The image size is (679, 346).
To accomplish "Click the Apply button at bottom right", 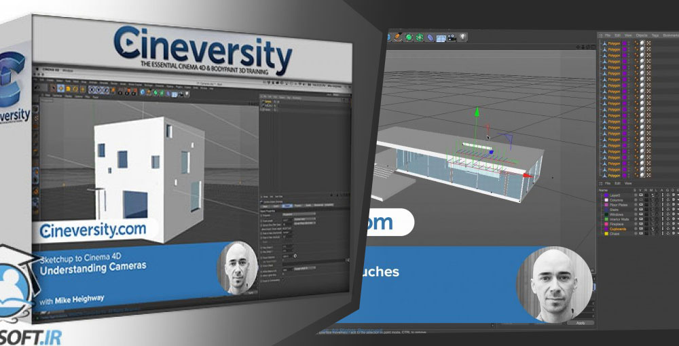I will tap(581, 323).
